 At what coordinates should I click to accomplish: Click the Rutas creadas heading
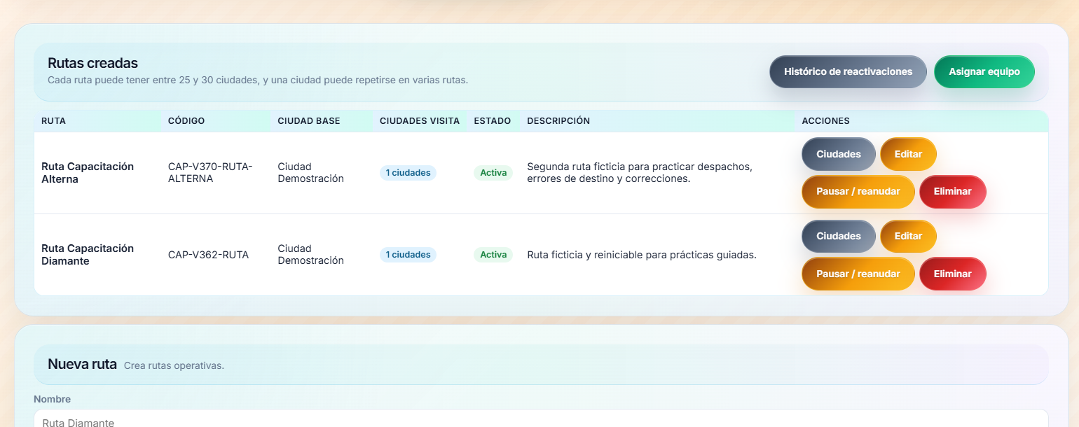coord(92,64)
